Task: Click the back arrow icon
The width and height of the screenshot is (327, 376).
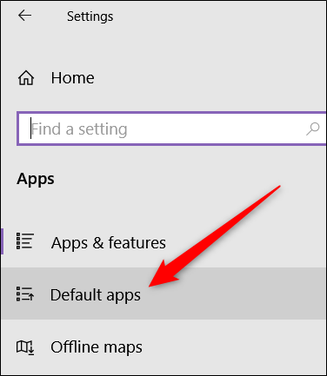Action: [x=24, y=16]
